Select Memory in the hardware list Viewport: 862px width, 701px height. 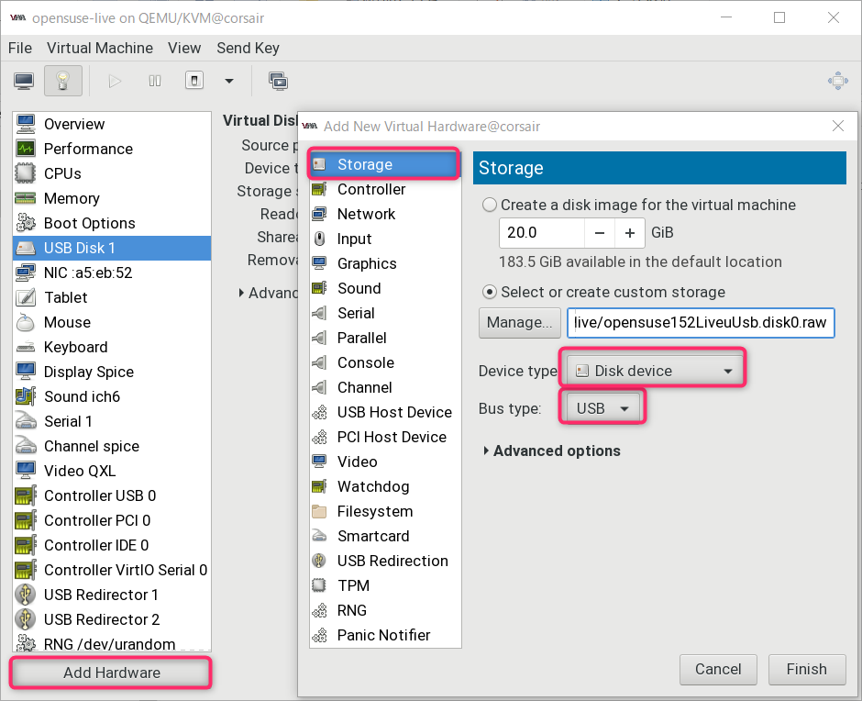pos(112,198)
